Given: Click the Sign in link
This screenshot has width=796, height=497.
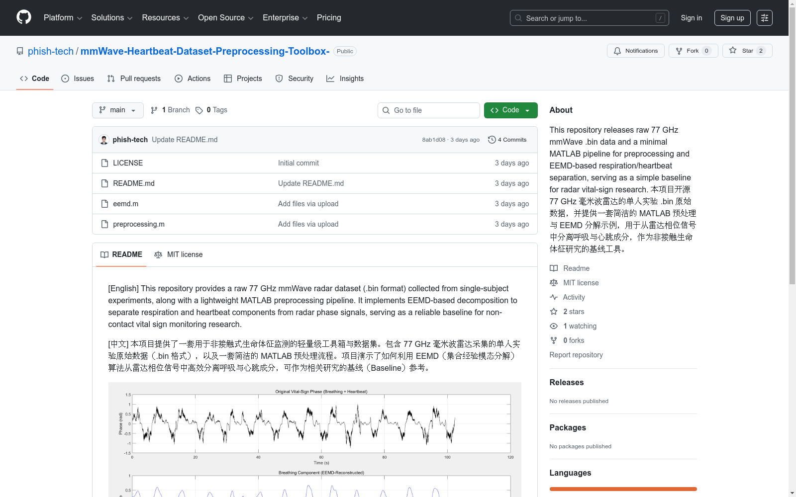Looking at the screenshot, I should coord(692,18).
